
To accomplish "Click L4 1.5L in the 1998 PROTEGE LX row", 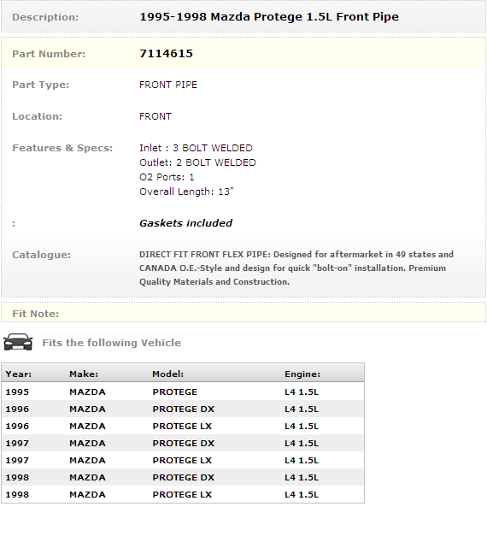I will (x=302, y=495).
